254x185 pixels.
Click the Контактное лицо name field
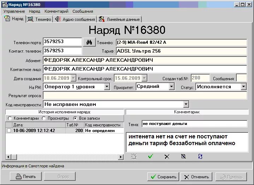pyautogui.click(x=145, y=69)
